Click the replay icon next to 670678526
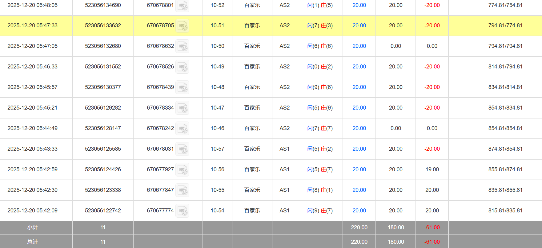The width and height of the screenshot is (542, 248). [x=183, y=67]
